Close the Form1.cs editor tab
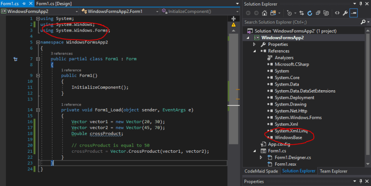Image resolution: width=371 pixels, height=186 pixels. tap(31, 4)
